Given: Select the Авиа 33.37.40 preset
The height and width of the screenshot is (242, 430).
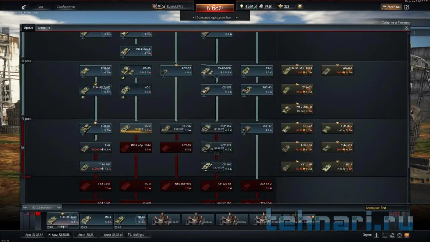Looking at the screenshot, I should (112, 235).
